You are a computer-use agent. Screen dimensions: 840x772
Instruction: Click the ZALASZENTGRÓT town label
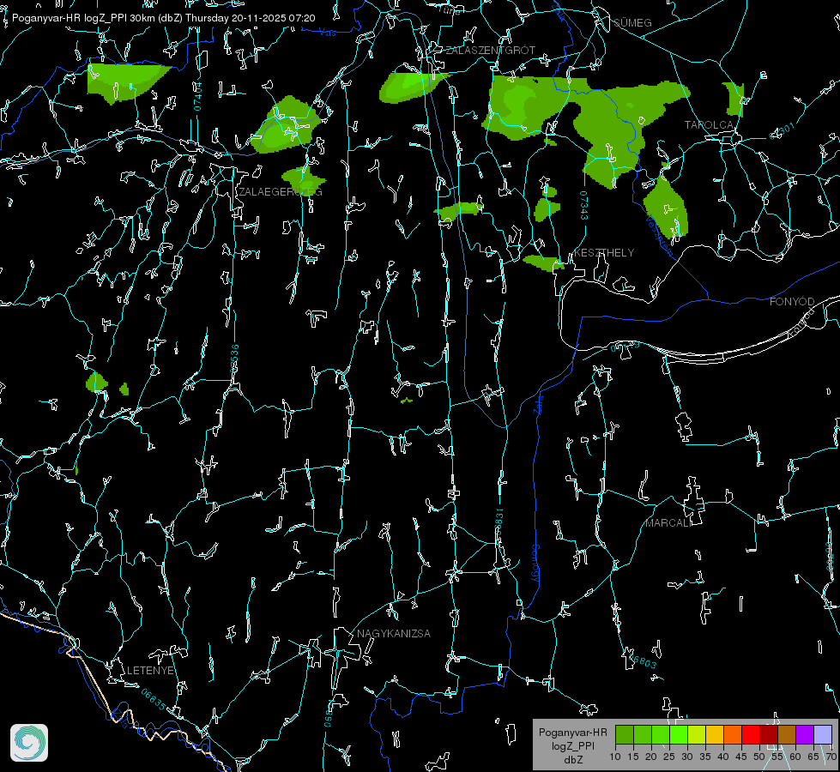[490, 51]
